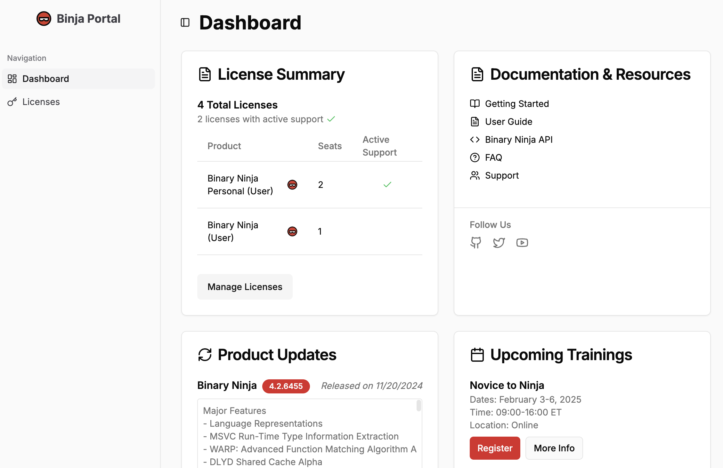Open the FAQ link

(493, 157)
